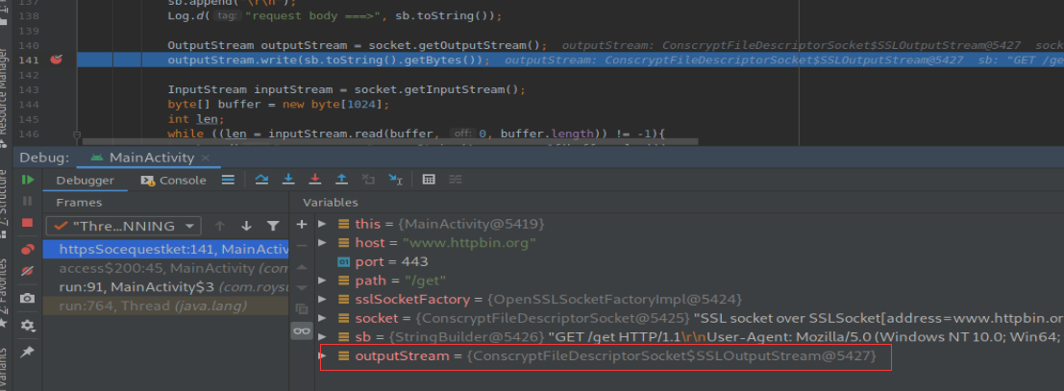Select the Debugger tab
Image resolution: width=1064 pixels, height=391 pixels.
[x=86, y=180]
